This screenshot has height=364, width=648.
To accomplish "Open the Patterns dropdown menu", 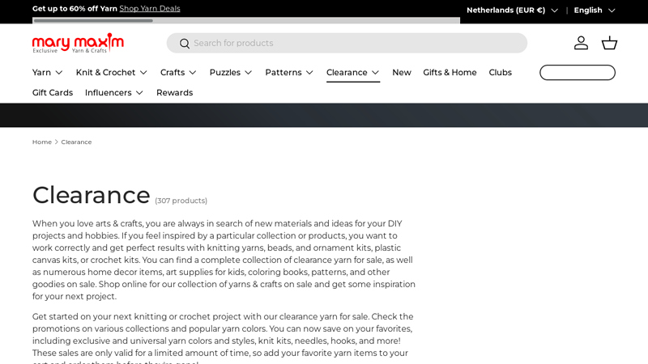I will [x=289, y=73].
